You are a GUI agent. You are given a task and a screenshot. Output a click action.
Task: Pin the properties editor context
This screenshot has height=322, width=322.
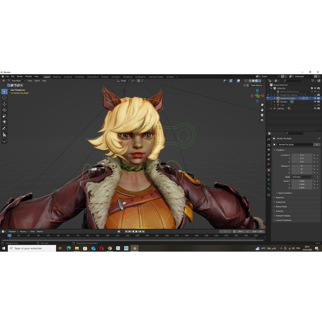(319, 139)
